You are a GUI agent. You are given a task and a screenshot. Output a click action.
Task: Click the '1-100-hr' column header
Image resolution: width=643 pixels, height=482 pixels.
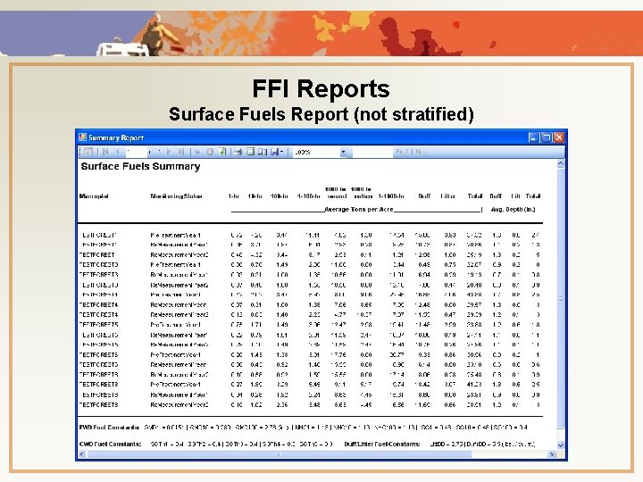309,196
